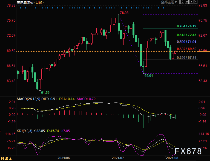Click the crosshair cursor icon in top toolbar
This screenshot has height=161, width=210.
tap(182, 2)
